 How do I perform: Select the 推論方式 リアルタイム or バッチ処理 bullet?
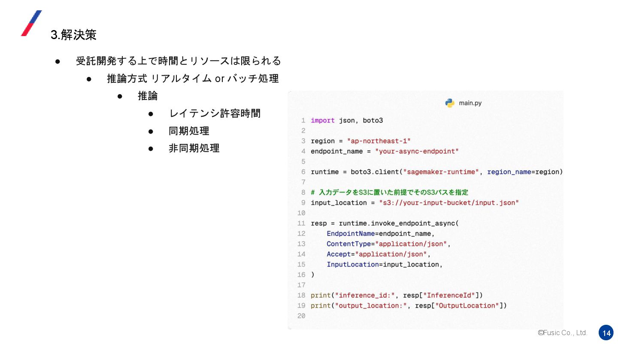point(193,79)
